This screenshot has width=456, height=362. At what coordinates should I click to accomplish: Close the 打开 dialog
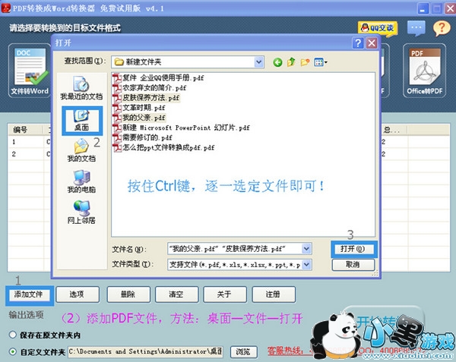(x=372, y=43)
